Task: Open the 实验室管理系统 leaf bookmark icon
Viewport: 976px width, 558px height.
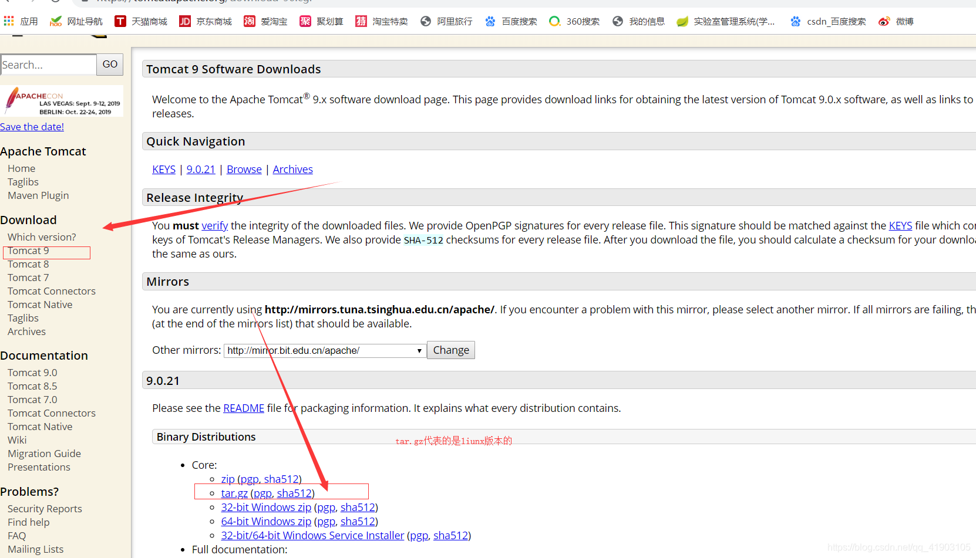Action: pyautogui.click(x=682, y=21)
